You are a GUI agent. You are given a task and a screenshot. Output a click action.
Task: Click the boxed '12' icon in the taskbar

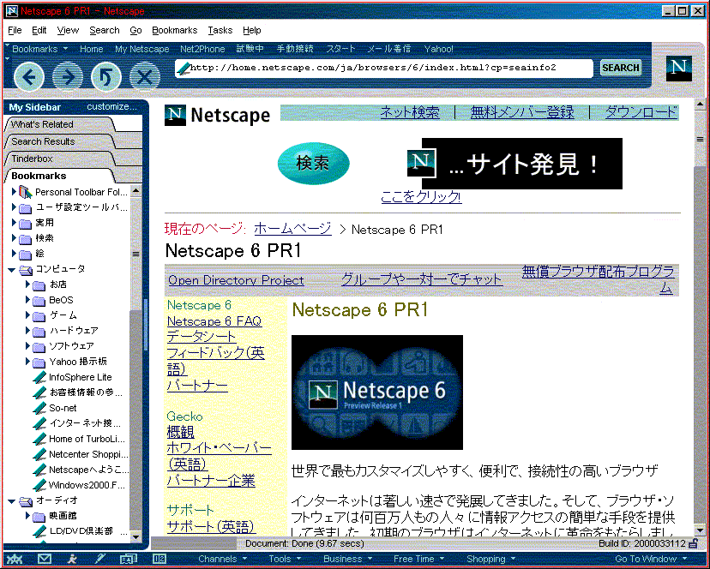[159, 559]
